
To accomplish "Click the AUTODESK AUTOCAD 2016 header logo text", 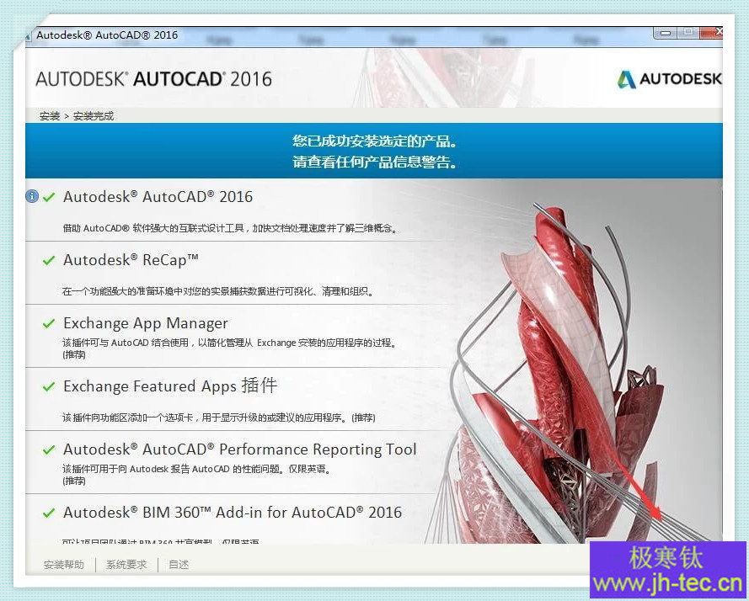I will pos(154,79).
